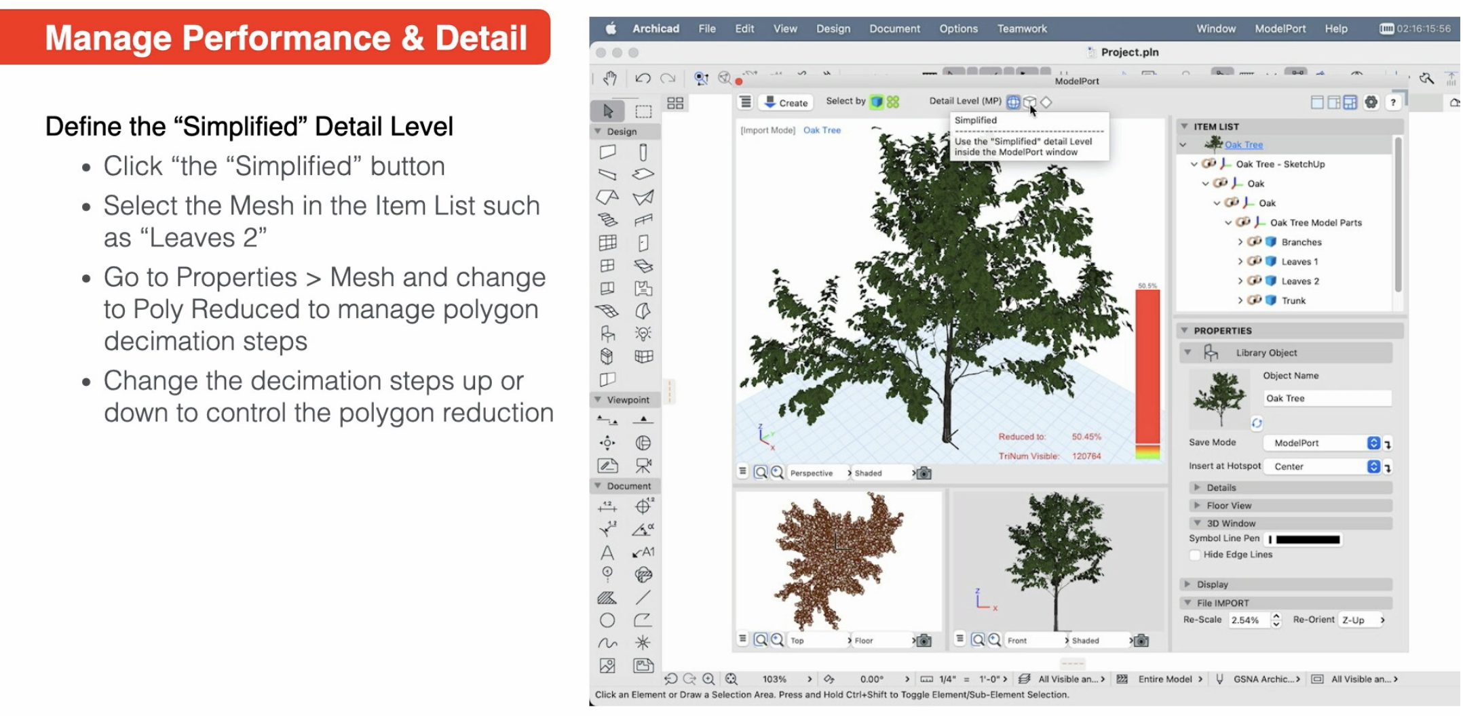Switch to the single-pane ModelPort layout

coord(1317,102)
